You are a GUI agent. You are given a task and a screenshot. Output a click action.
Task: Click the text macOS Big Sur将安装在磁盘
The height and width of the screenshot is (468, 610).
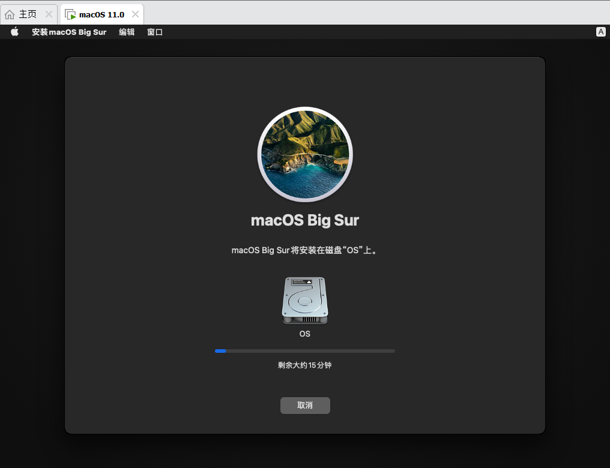tap(287, 250)
